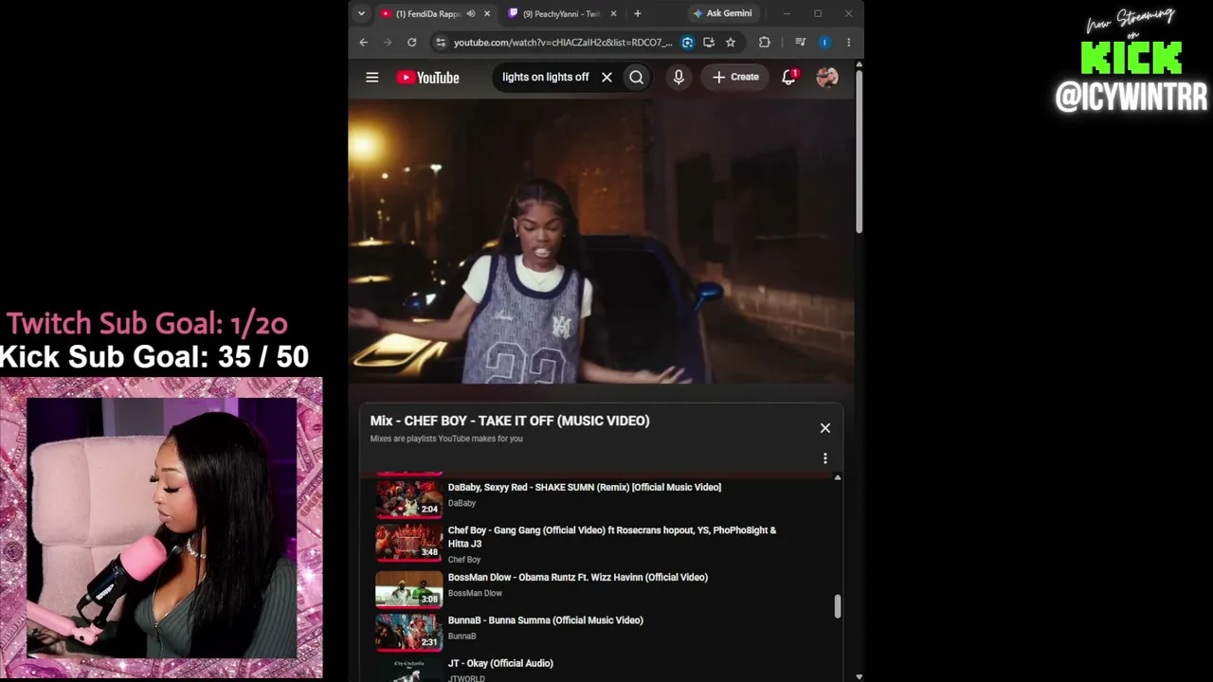Click "Mixes are playlists YouTube makes for you"
The image size is (1213, 682).
tap(446, 439)
